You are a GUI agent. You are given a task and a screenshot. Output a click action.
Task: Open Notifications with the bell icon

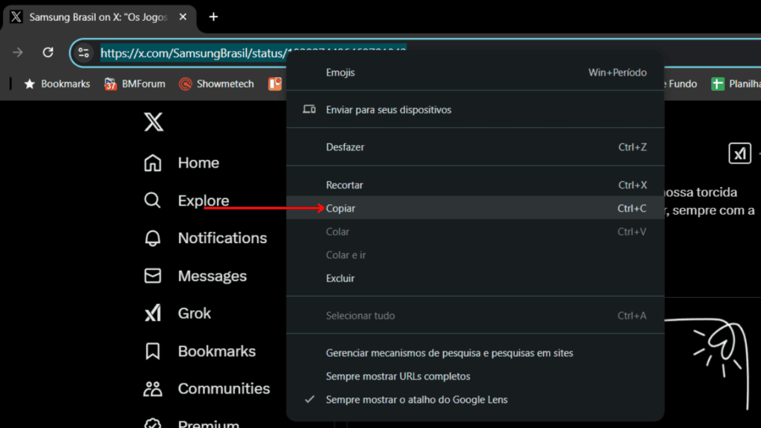click(x=153, y=238)
